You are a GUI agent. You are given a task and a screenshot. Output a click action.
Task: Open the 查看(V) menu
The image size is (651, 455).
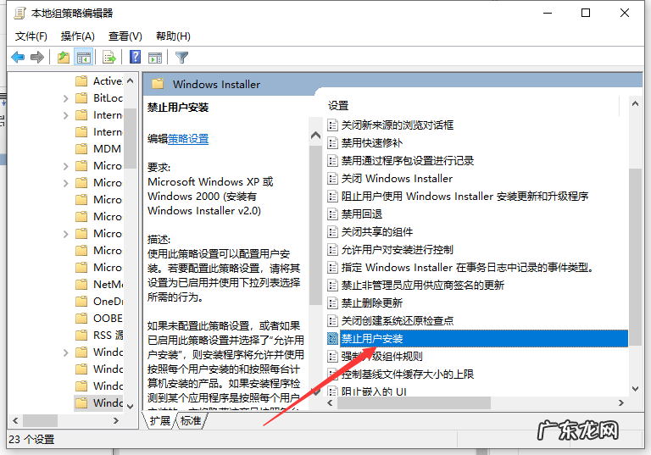point(125,36)
